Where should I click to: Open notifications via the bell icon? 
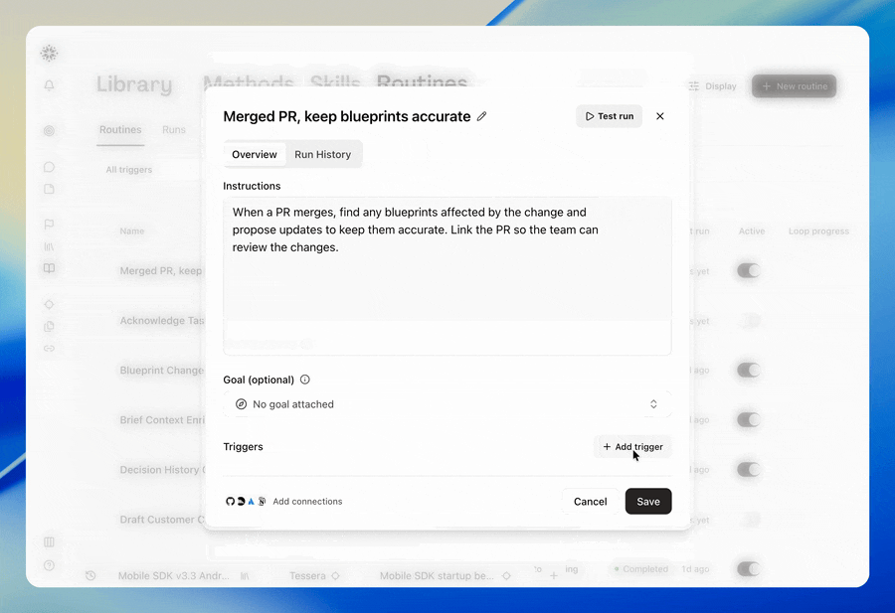(49, 85)
